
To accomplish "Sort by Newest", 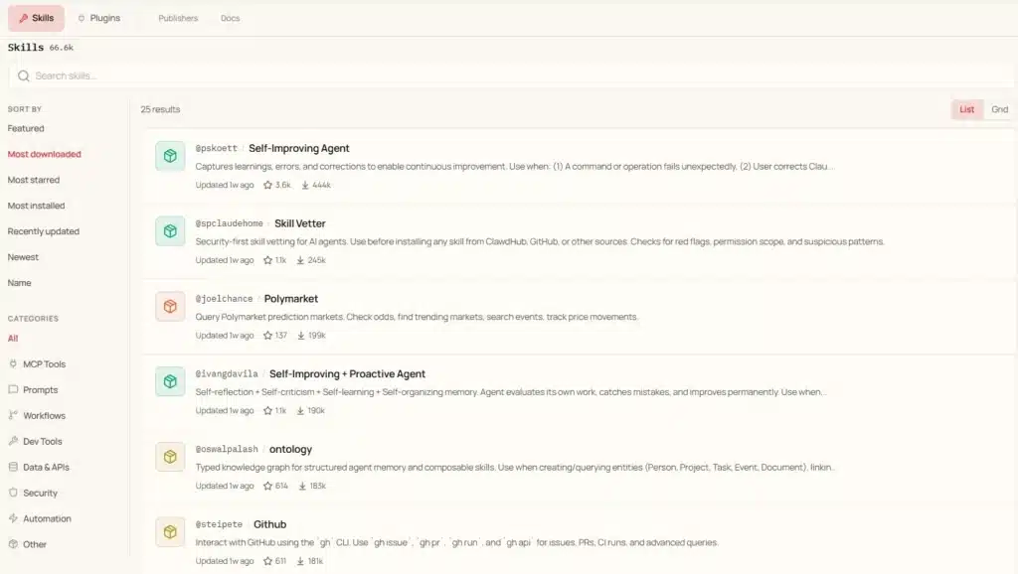I will click(23, 257).
